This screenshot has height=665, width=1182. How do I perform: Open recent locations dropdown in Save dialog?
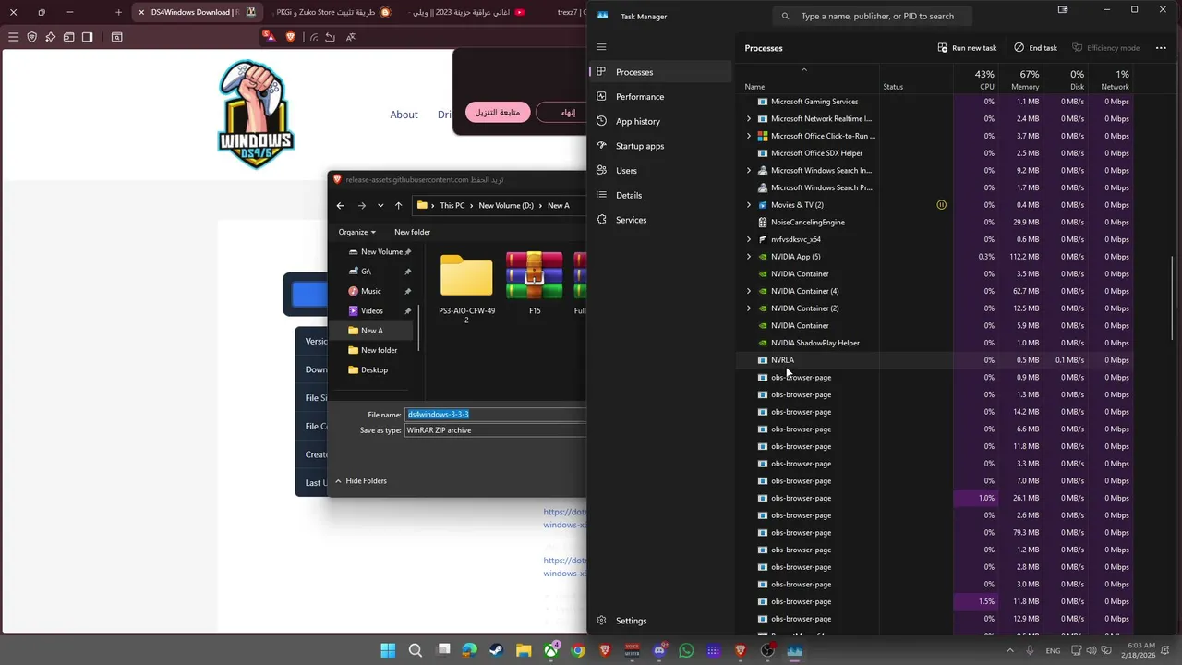pos(380,205)
